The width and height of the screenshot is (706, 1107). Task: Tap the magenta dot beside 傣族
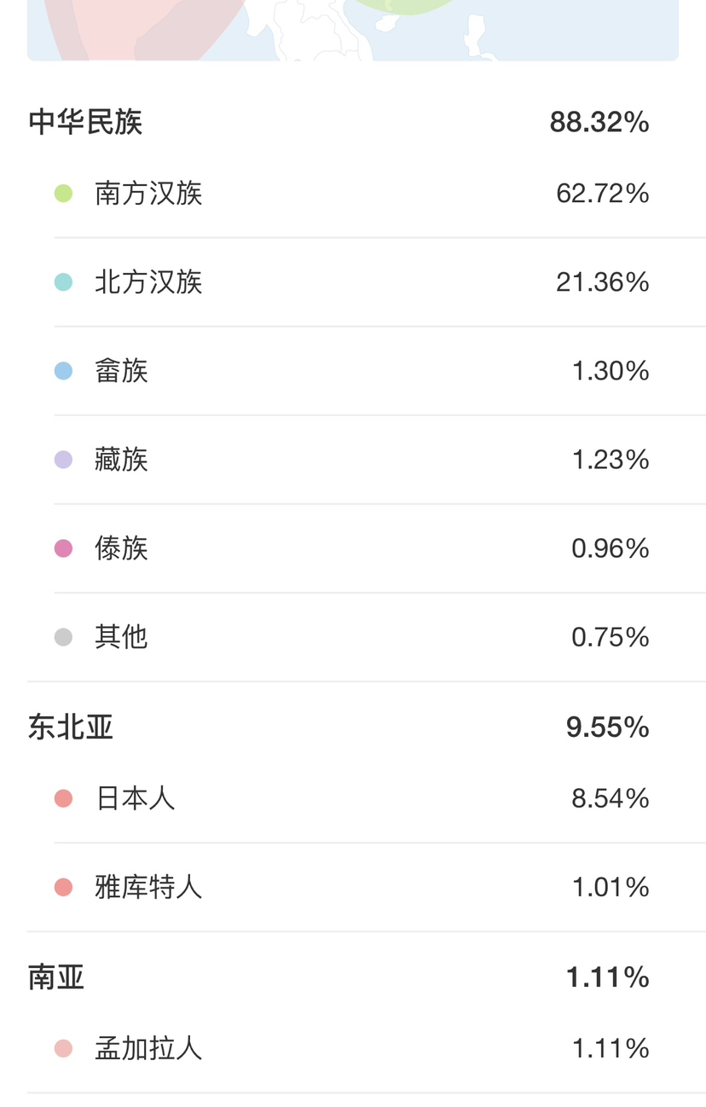[63, 548]
